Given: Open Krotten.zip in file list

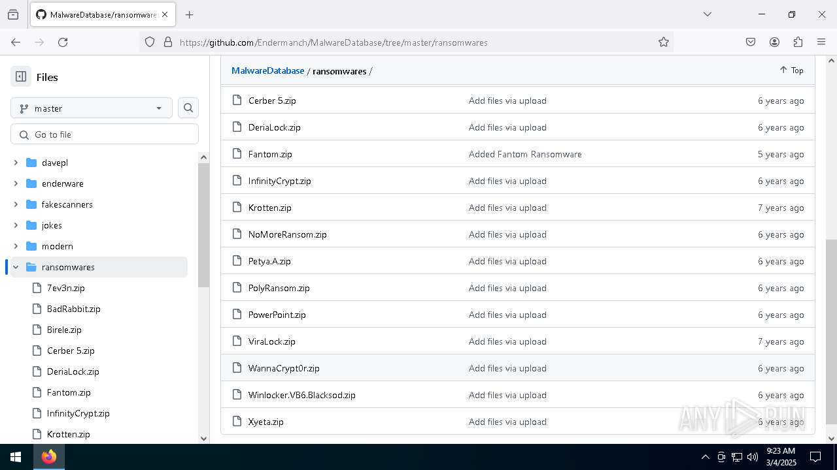Looking at the screenshot, I should pos(270,208).
